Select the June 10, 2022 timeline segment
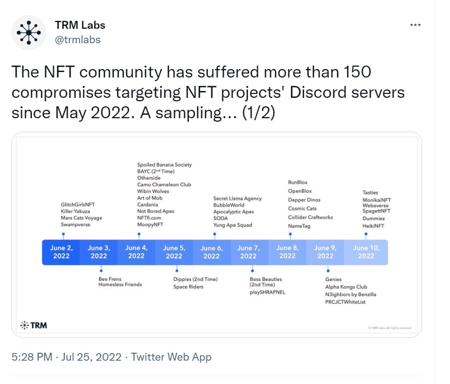Image resolution: width=450 pixels, height=384 pixels. point(366,252)
